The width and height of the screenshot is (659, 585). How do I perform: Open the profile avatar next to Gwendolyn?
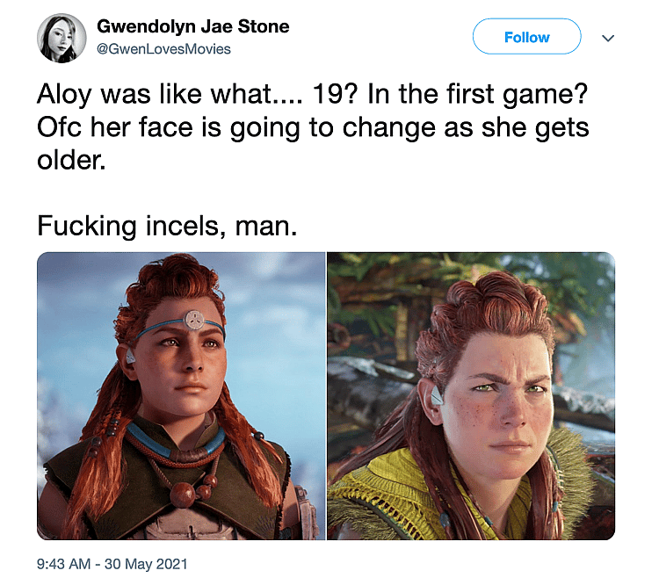pos(61,38)
